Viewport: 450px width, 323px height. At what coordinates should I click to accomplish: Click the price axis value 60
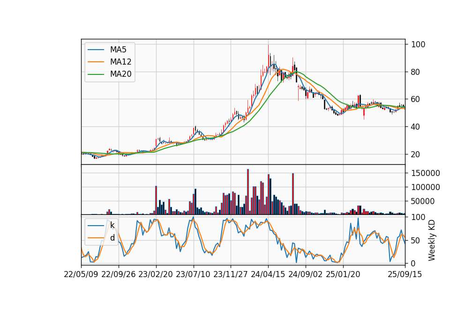pos(416,99)
